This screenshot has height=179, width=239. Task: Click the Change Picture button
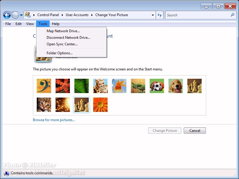(165, 131)
